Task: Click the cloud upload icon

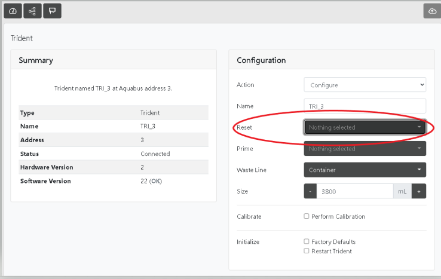Action: pyautogui.click(x=431, y=11)
